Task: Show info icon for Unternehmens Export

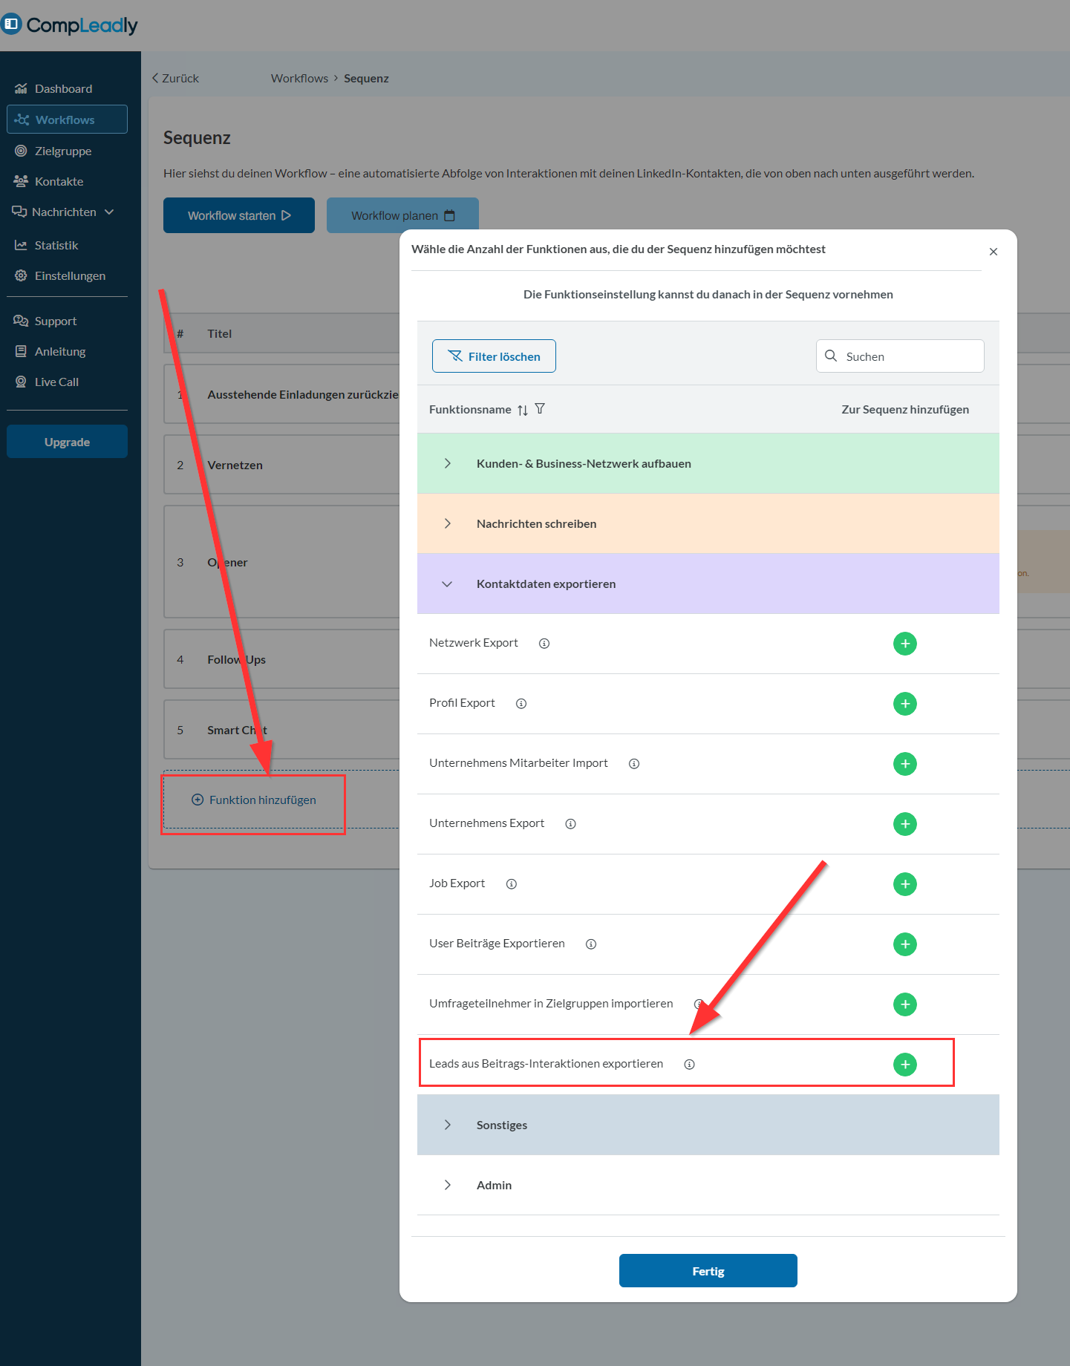Action: tap(570, 824)
